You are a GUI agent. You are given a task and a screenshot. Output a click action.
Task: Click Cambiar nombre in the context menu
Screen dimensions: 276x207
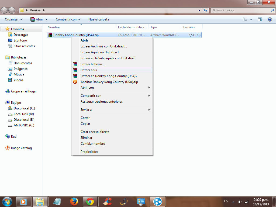point(93,144)
